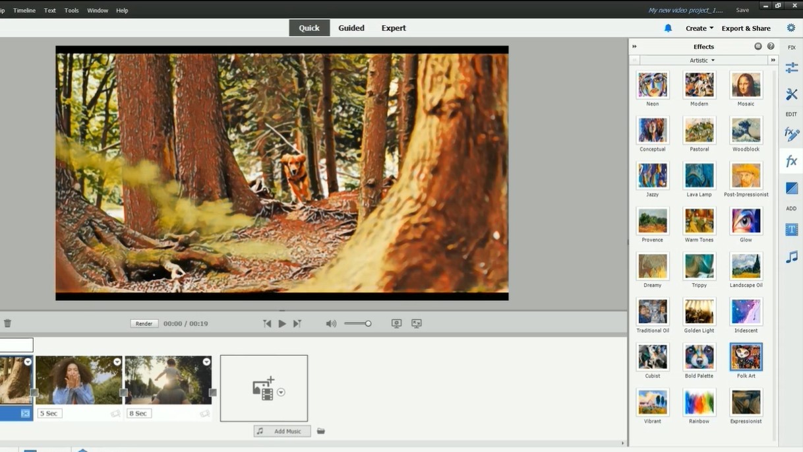
Task: Open dropdown arrow on forest clip
Action: (x=28, y=362)
